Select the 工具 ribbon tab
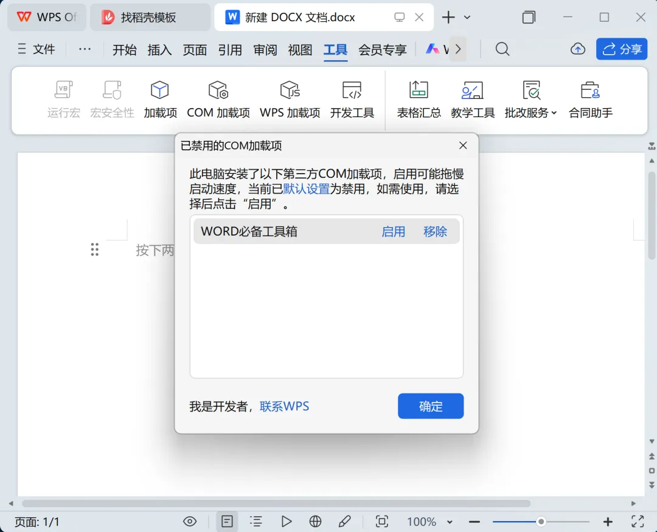Image resolution: width=657 pixels, height=532 pixels. [336, 50]
